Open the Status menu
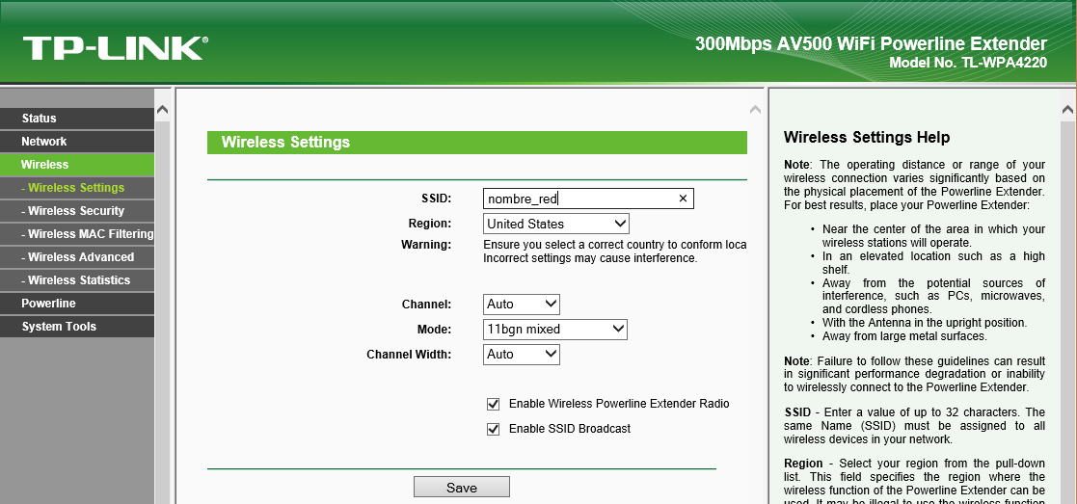 [x=77, y=119]
